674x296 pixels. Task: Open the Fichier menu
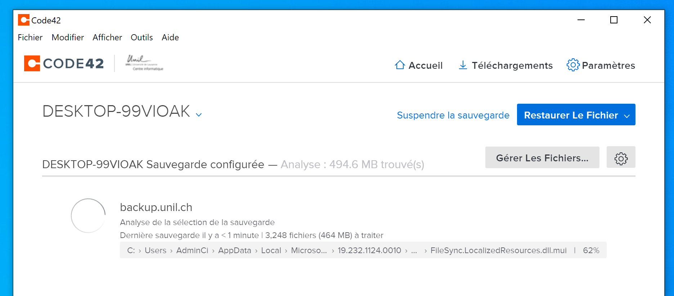tap(30, 37)
